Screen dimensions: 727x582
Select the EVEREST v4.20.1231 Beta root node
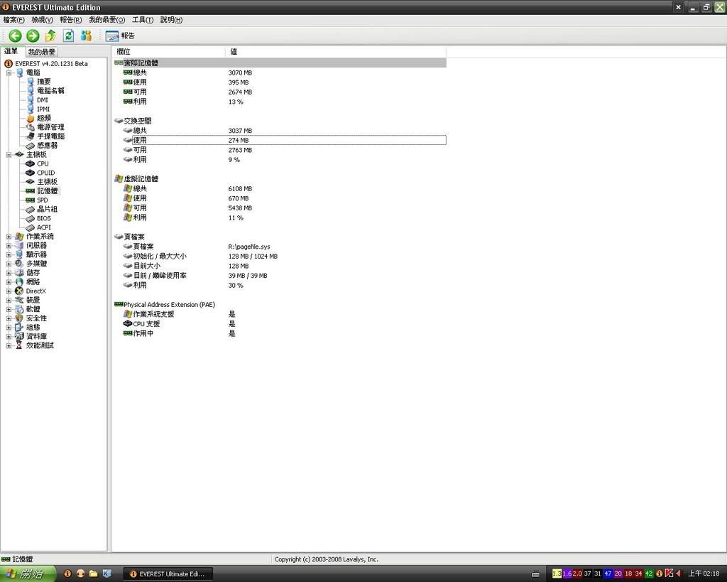[51, 63]
